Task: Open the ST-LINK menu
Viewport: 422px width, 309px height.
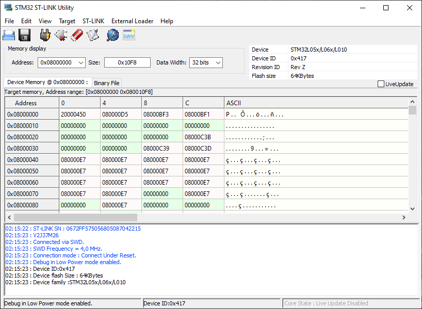Action: (x=93, y=21)
